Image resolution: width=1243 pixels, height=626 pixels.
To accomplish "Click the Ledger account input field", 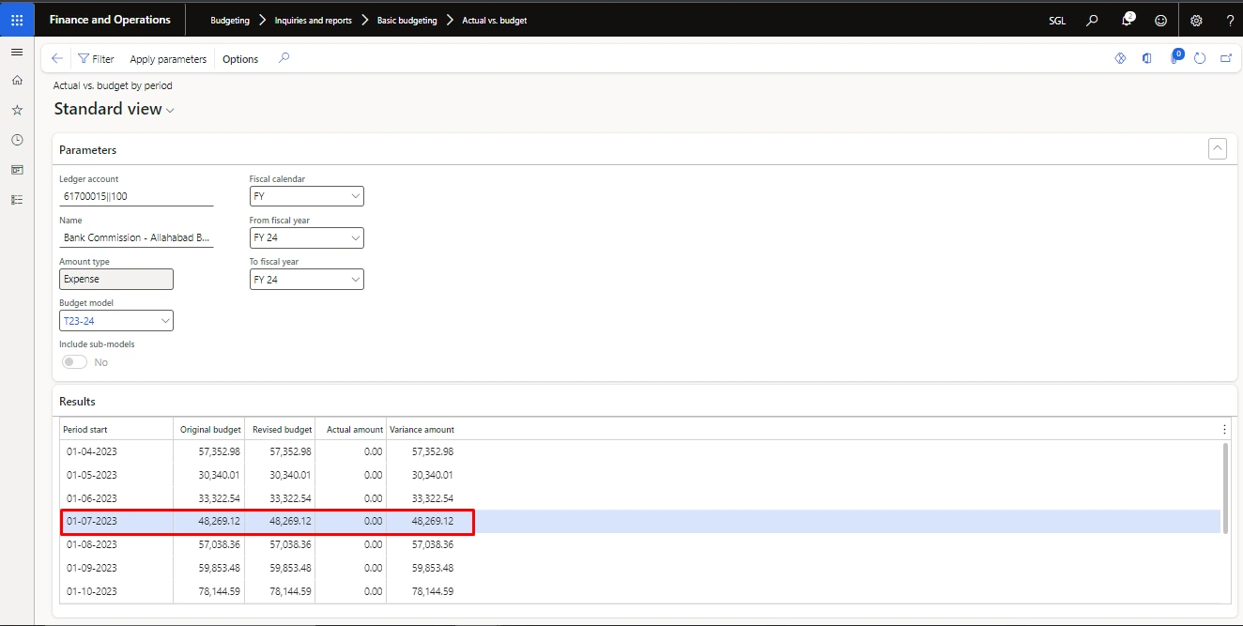I will pyautogui.click(x=136, y=196).
